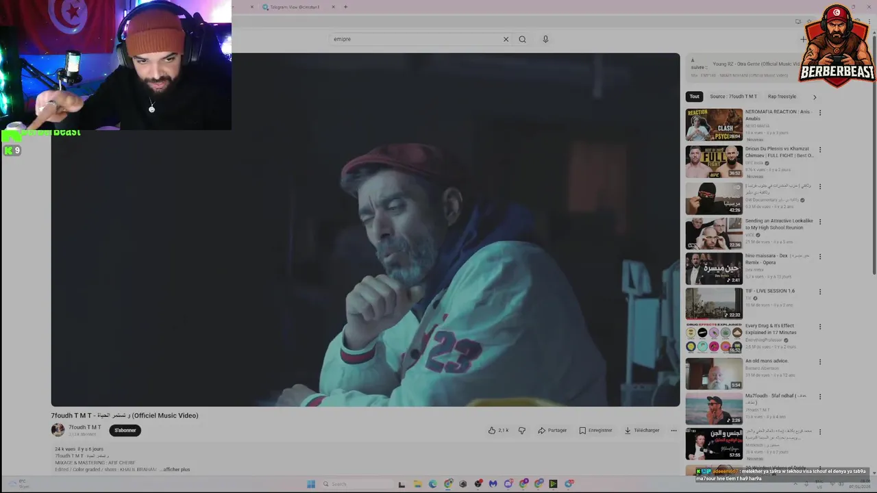Select the Tout filter chip
877x493 pixels.
[695, 97]
